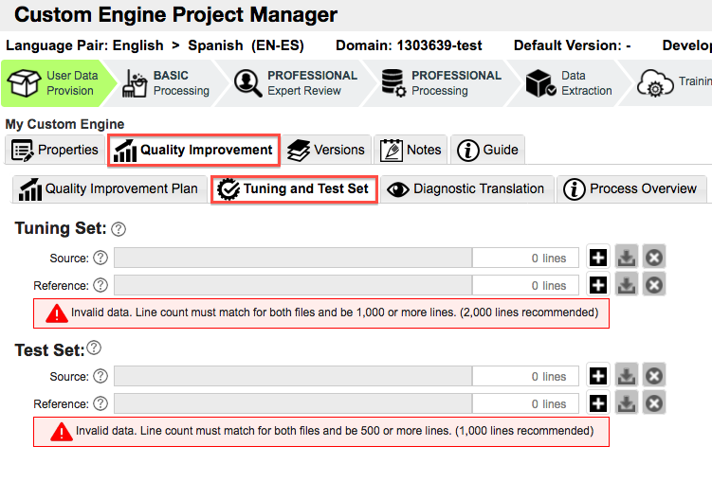Screen dimensions: 712x482
Task: Click the Test Set Reference file field
Action: [x=293, y=403]
